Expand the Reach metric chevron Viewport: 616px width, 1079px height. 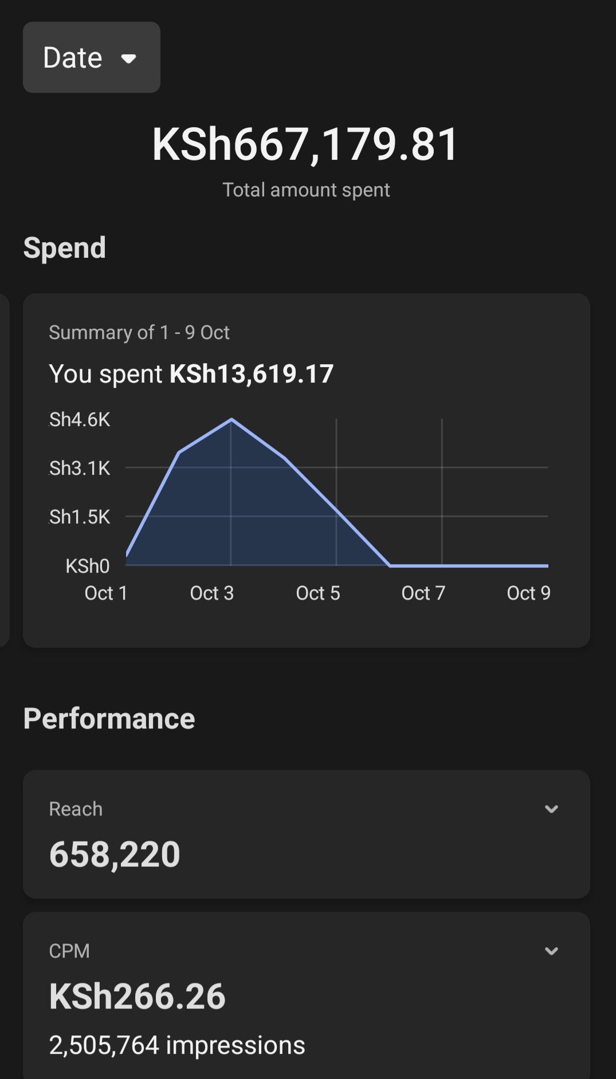[551, 809]
